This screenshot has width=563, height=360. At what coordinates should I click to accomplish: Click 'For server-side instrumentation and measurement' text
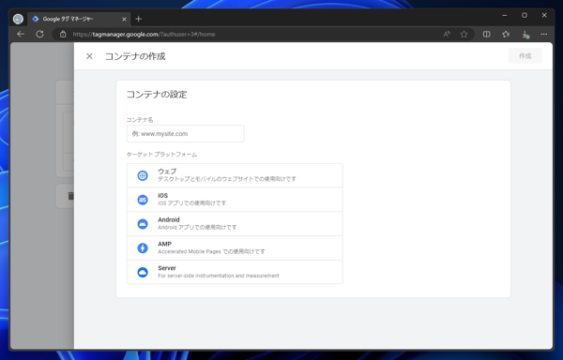point(219,276)
